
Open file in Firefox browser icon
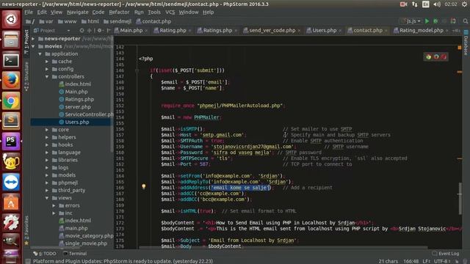[x=436, y=57]
